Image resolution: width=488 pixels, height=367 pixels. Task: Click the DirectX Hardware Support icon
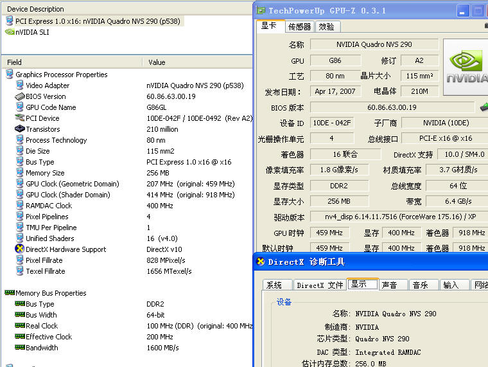pos(20,249)
